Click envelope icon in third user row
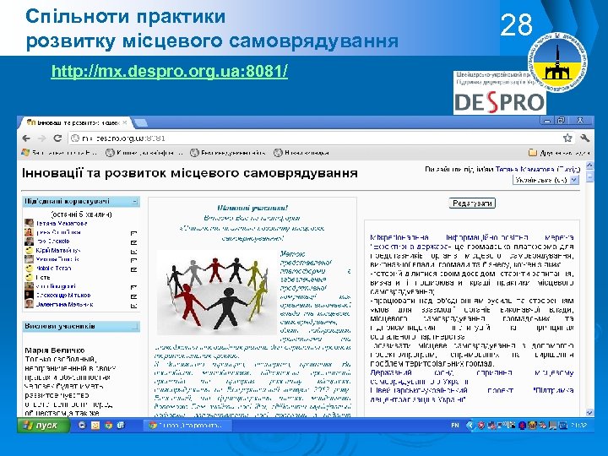Viewport: 608px width, 456px height. 134,242
